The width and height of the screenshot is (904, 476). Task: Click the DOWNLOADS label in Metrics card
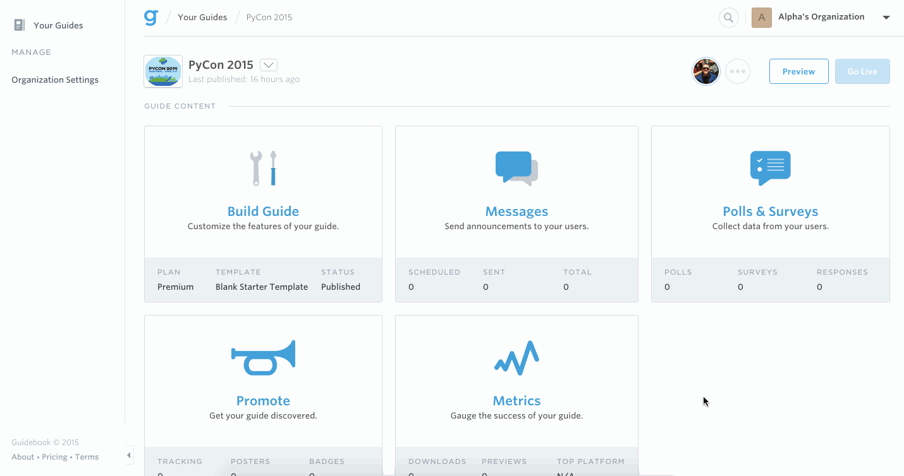coord(437,461)
